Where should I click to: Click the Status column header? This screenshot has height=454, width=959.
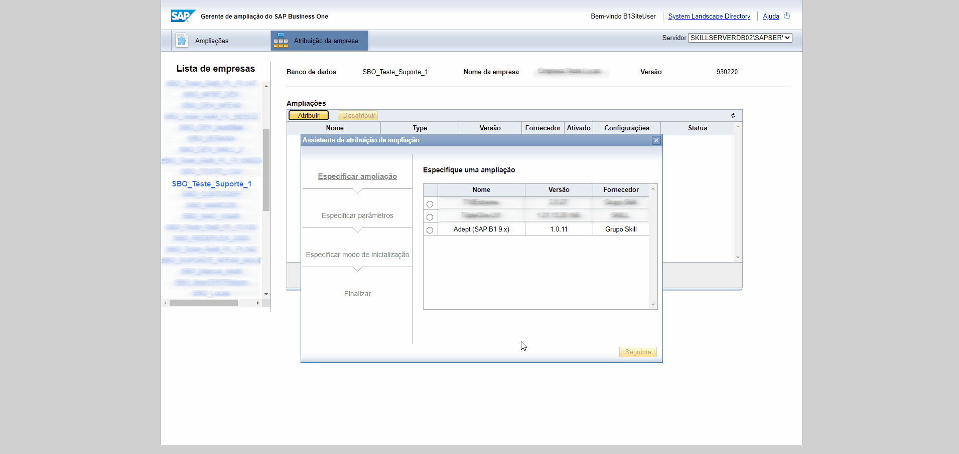pyautogui.click(x=698, y=128)
